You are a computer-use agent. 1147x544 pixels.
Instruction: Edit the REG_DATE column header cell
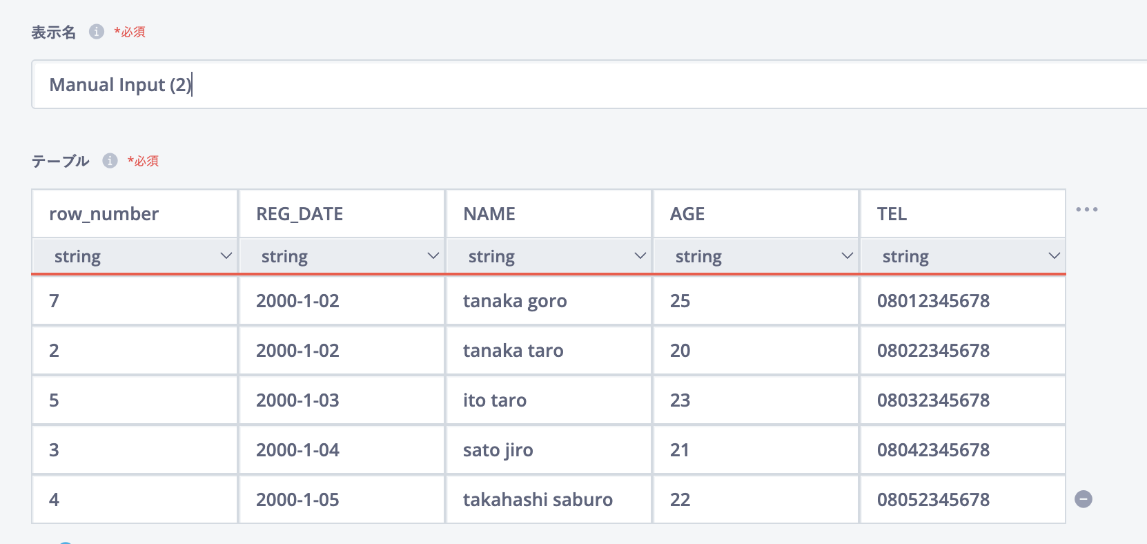(342, 214)
